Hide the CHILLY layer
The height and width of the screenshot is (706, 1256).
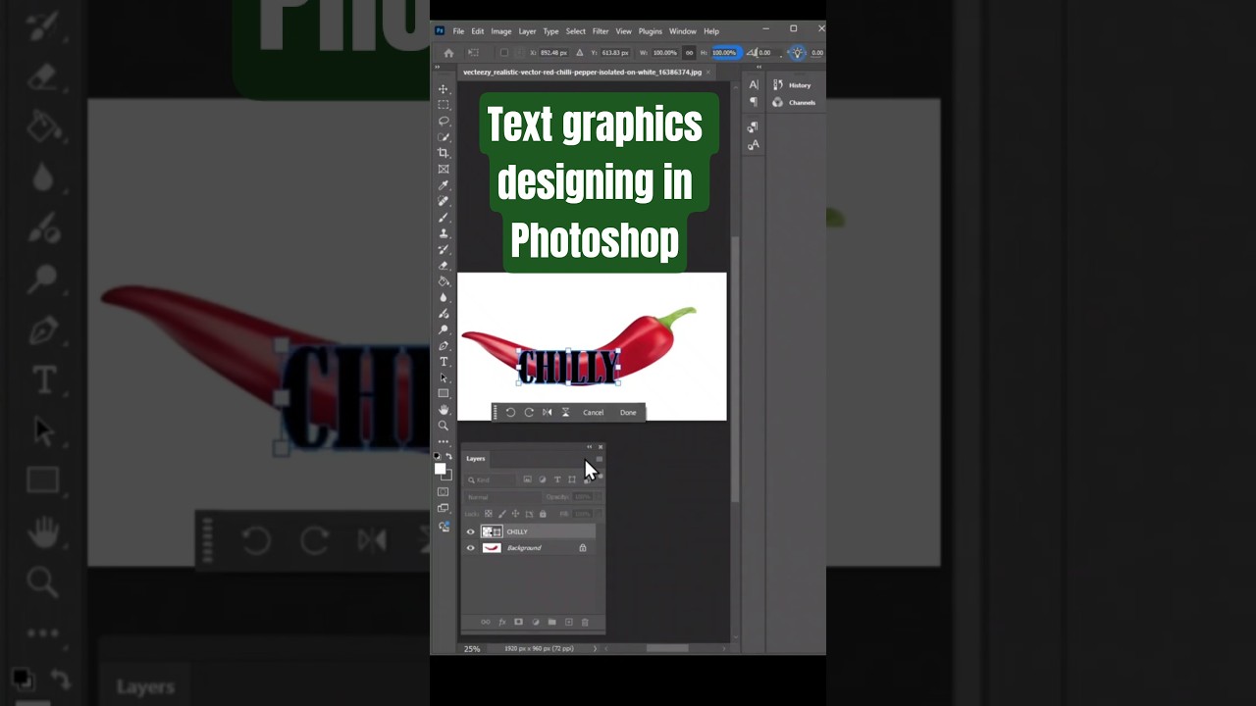pyautogui.click(x=470, y=531)
